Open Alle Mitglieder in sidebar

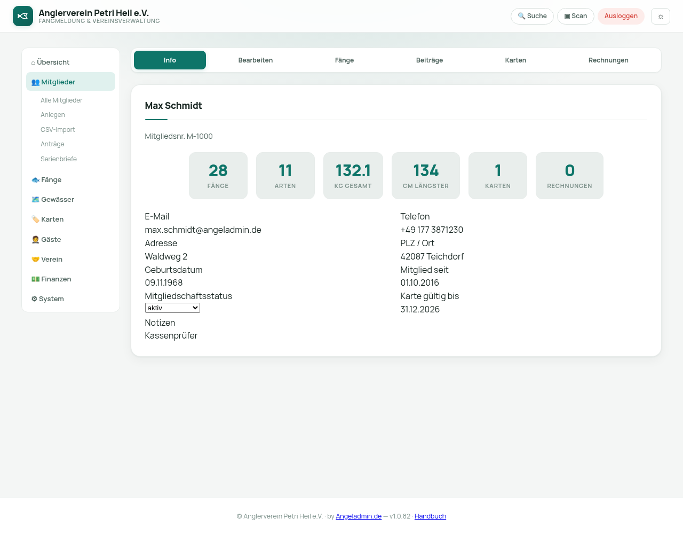coord(61,100)
